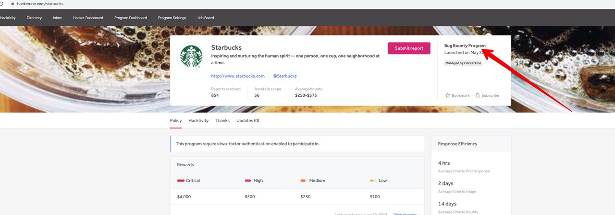Viewport: 615px width, 215px height.
Task: Click the browser reload icon
Action: point(1,4)
